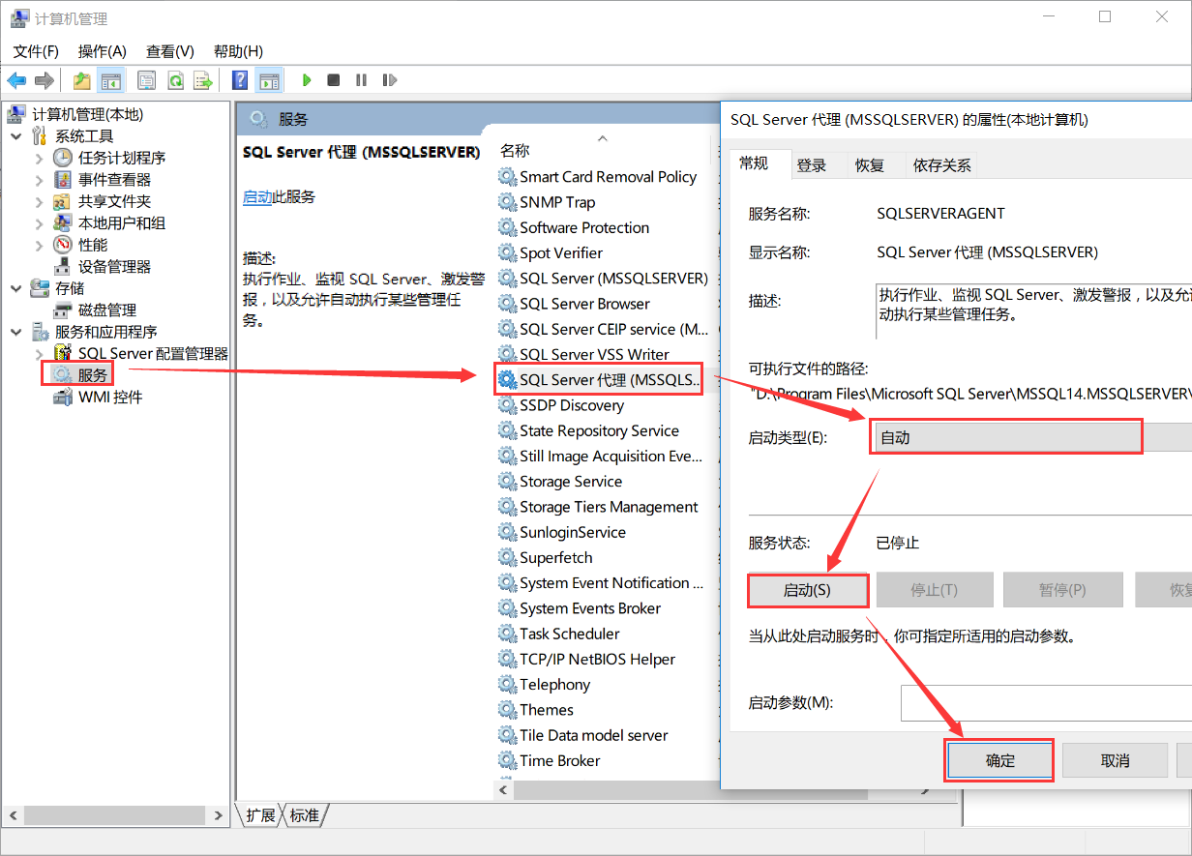Click the Pause Service toolbar icon
Viewport: 1192px width, 856px height.
pos(361,80)
